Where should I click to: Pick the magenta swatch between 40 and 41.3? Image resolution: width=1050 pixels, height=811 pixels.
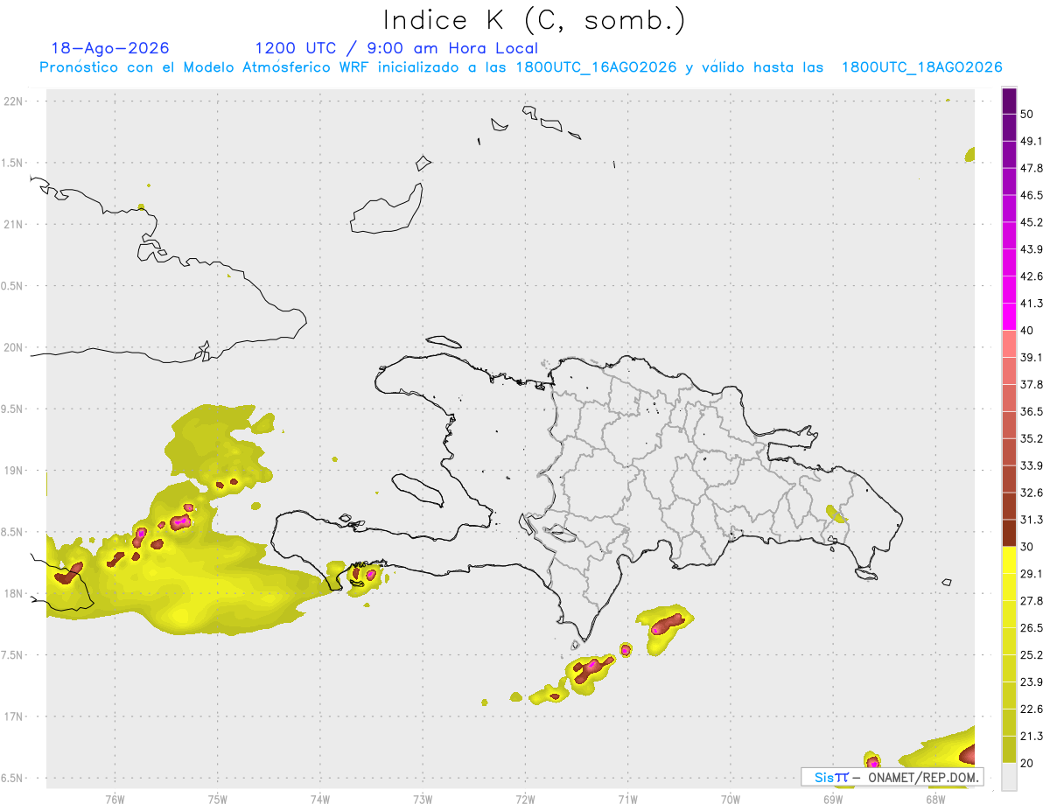(1009, 317)
